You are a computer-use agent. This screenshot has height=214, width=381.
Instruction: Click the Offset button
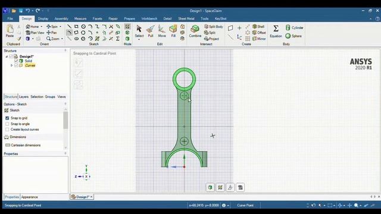pyautogui.click(x=259, y=33)
